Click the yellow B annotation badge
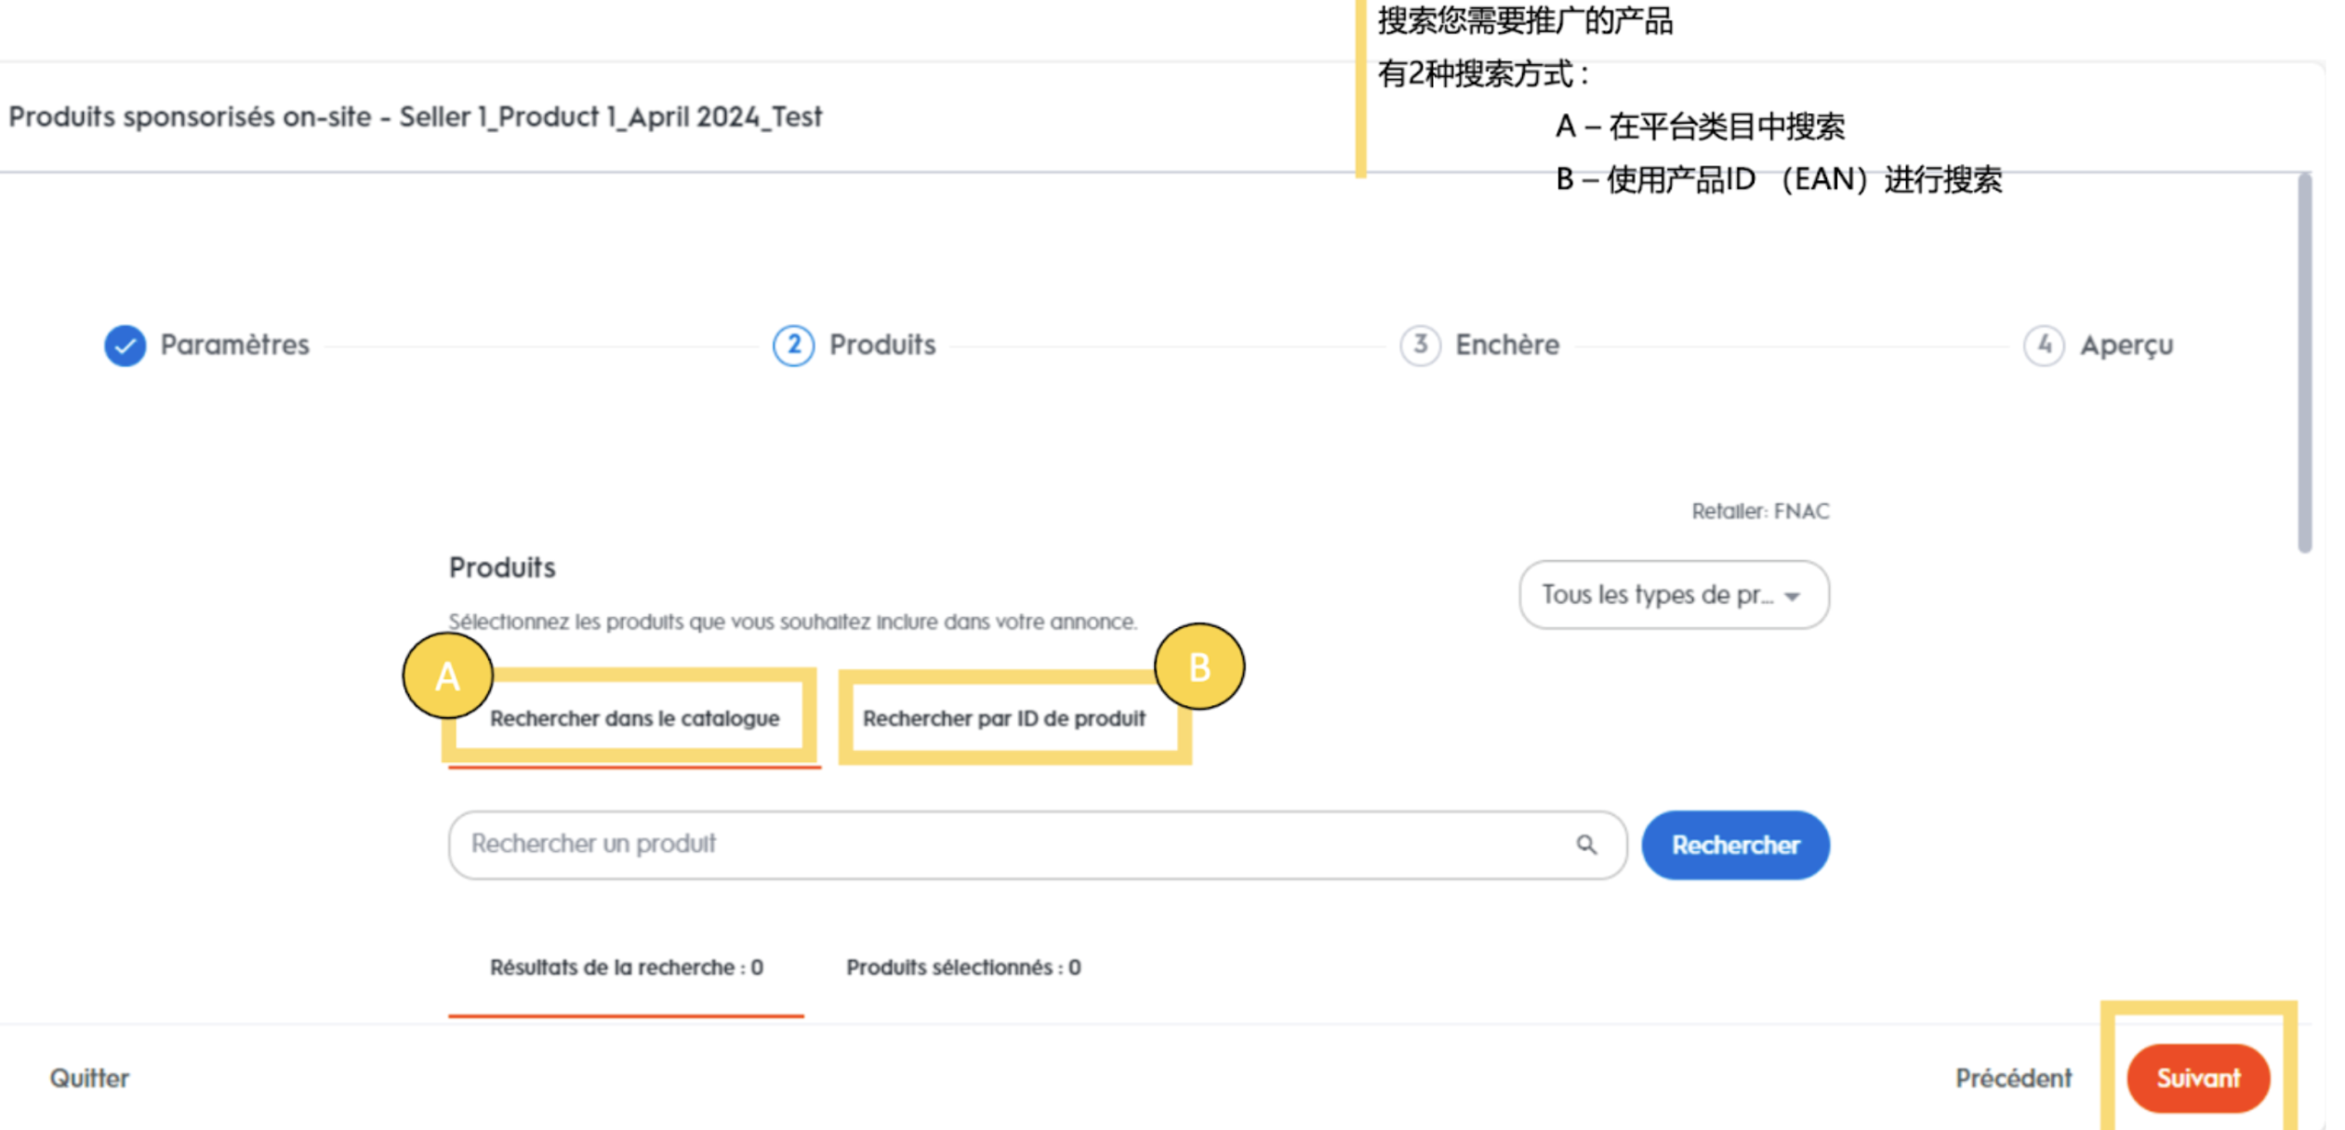This screenshot has width=2345, height=1130. coord(1199,667)
